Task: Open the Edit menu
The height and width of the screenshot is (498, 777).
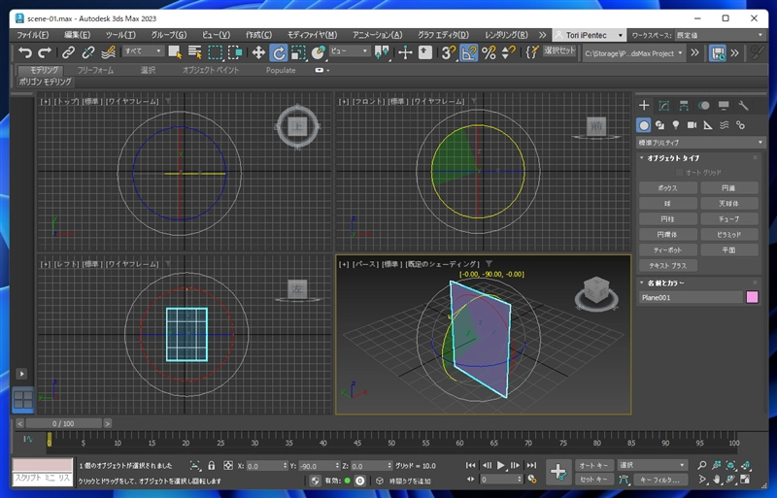Action: (x=78, y=35)
